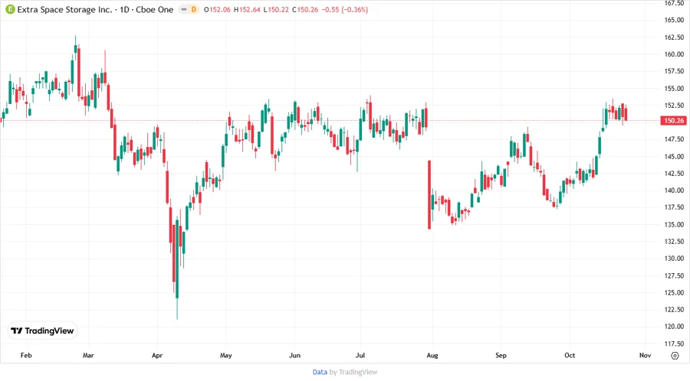The width and height of the screenshot is (690, 381).
Task: Click the open value O152.06
Action: 217,9
